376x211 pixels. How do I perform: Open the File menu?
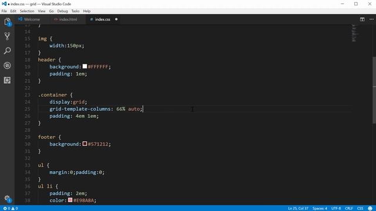(4, 11)
